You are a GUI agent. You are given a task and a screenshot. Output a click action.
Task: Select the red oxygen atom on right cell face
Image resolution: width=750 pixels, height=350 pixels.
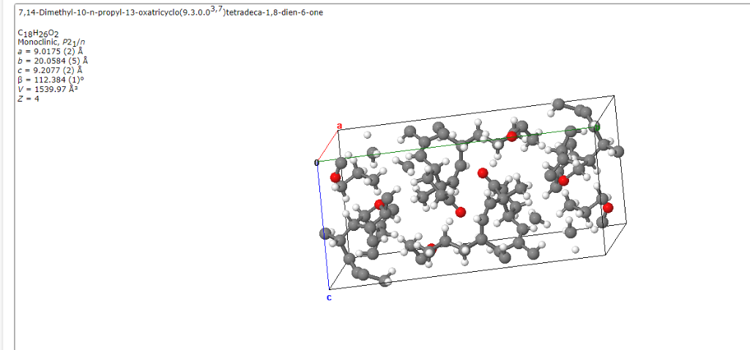(x=608, y=208)
